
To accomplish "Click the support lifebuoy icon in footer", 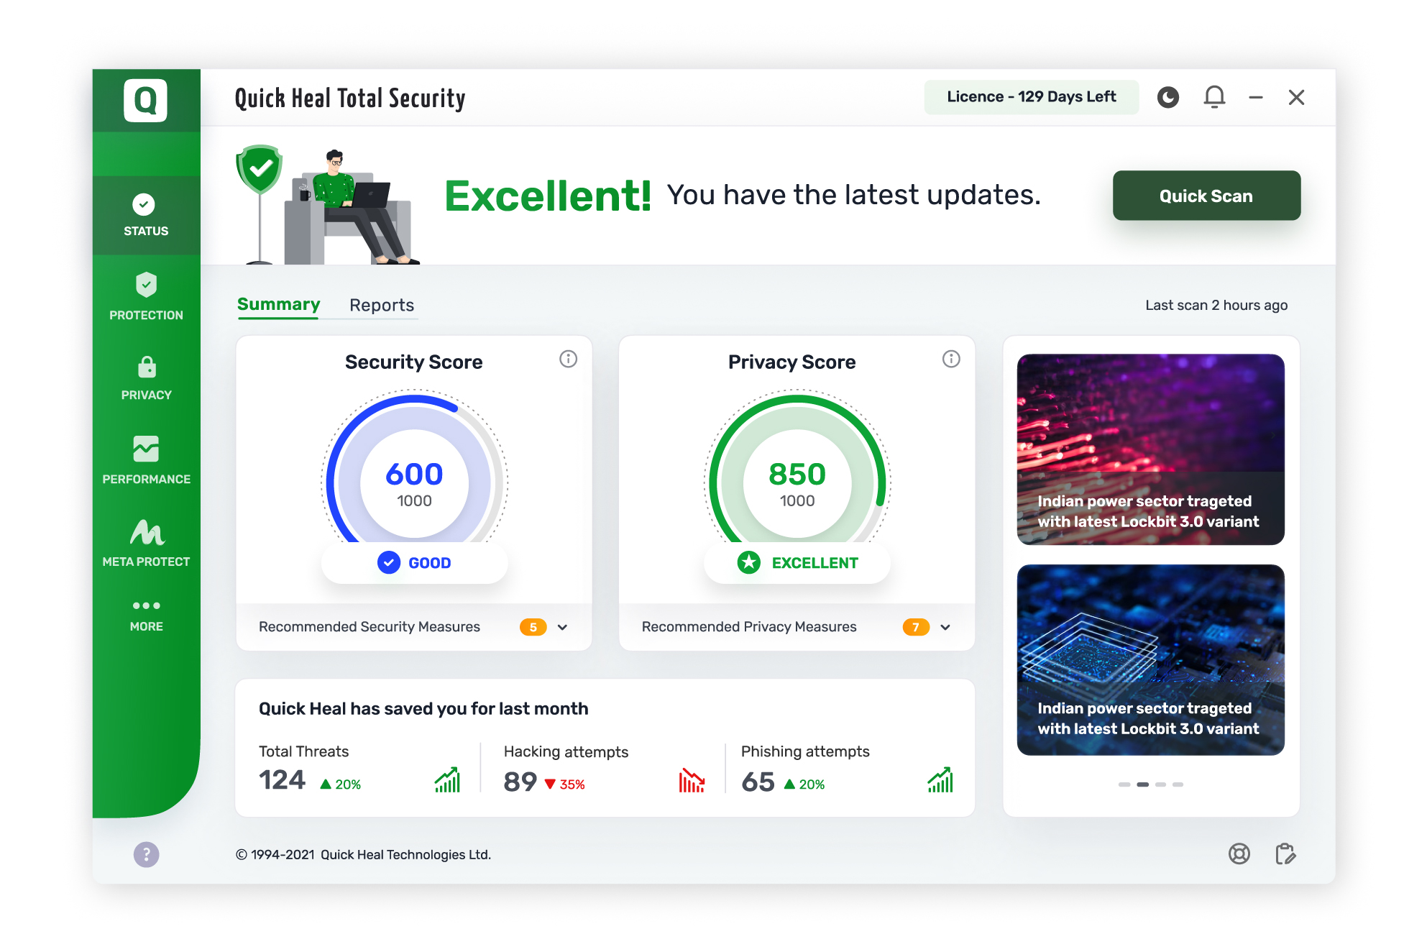I will [1239, 854].
